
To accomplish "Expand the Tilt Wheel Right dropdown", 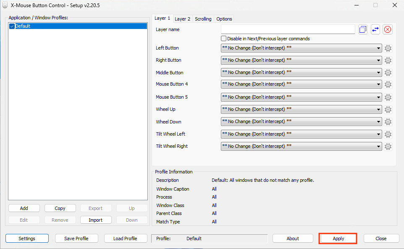I will (301, 146).
